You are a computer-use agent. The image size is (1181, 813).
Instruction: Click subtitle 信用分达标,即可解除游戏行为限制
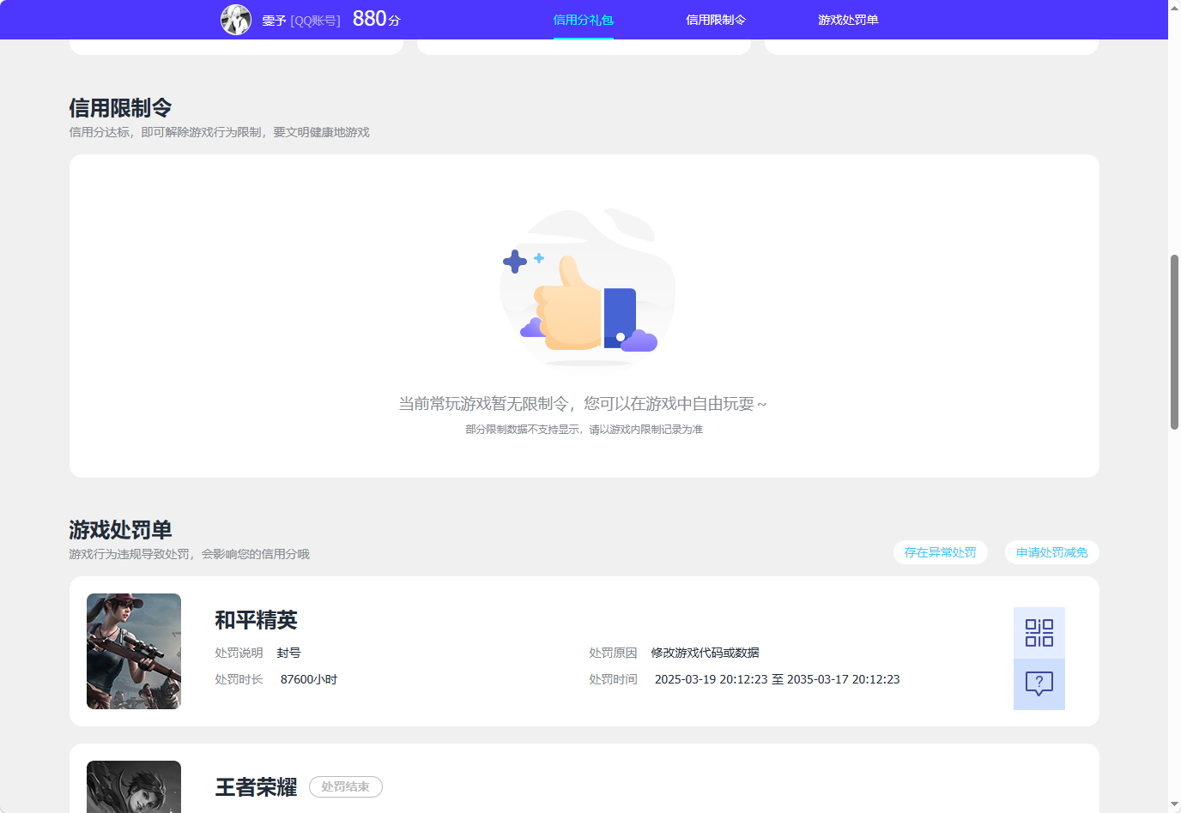[x=219, y=132]
